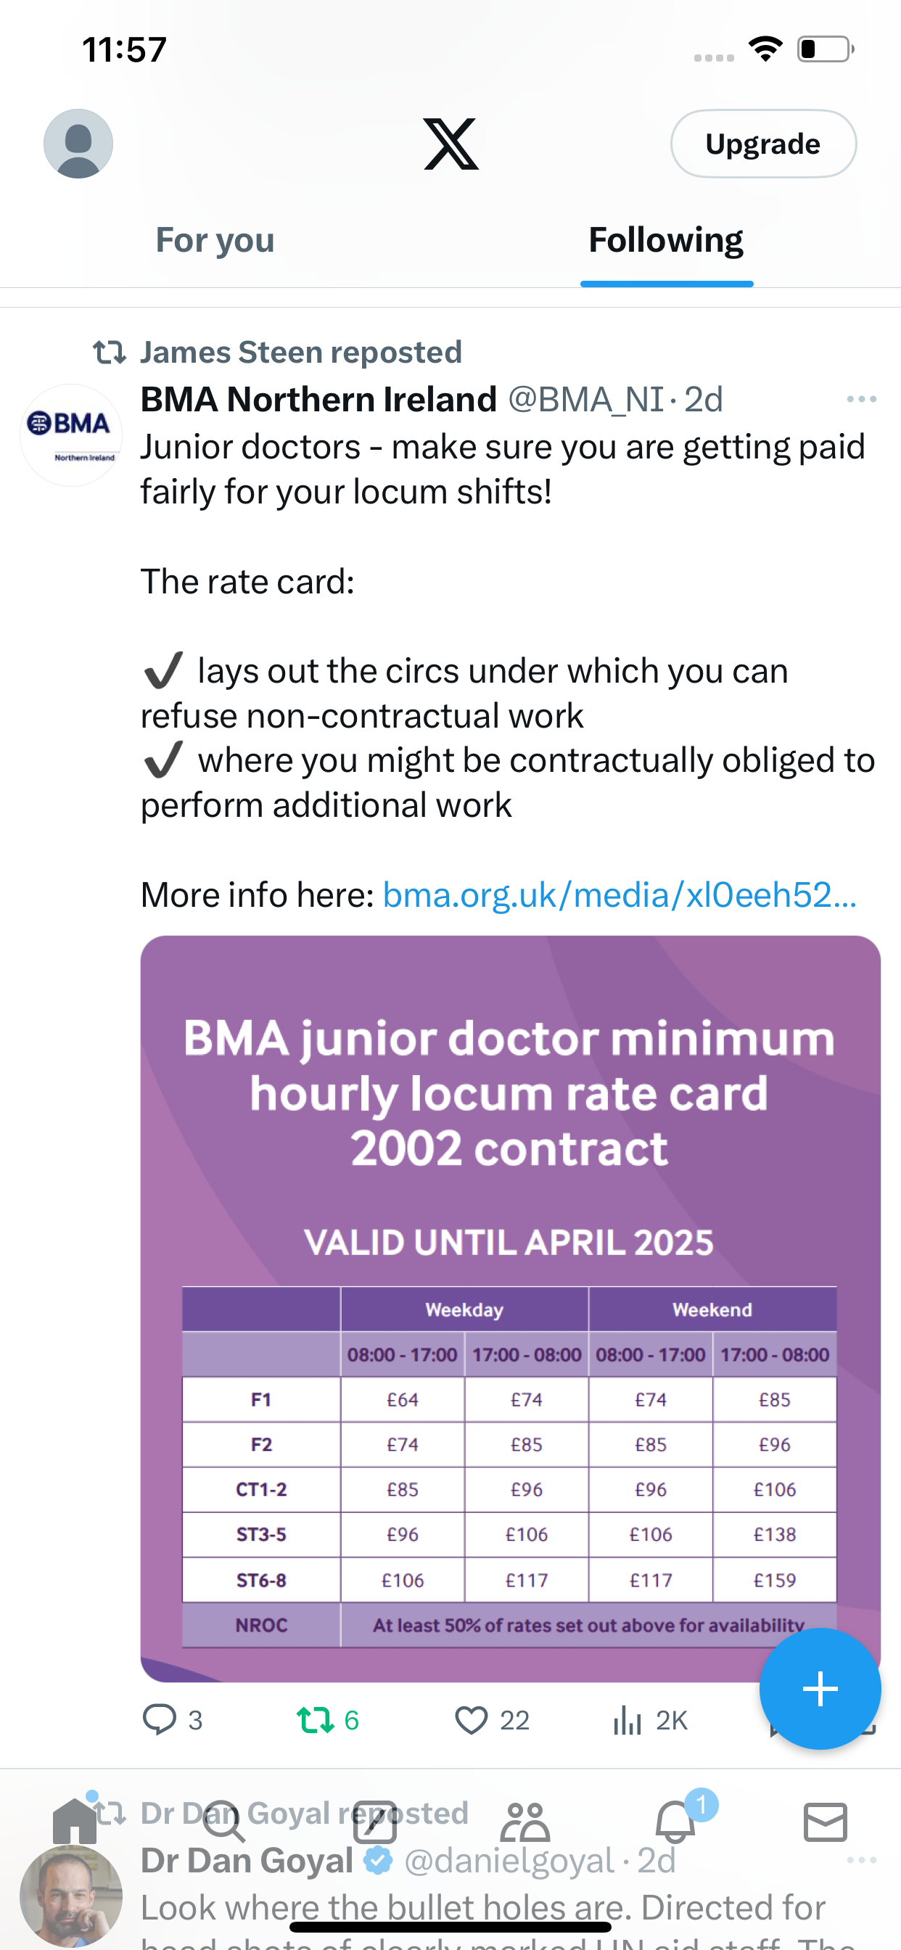901x1950 pixels.
Task: Tap the X logo at top
Action: [x=450, y=144]
